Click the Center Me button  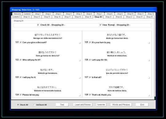101,105
